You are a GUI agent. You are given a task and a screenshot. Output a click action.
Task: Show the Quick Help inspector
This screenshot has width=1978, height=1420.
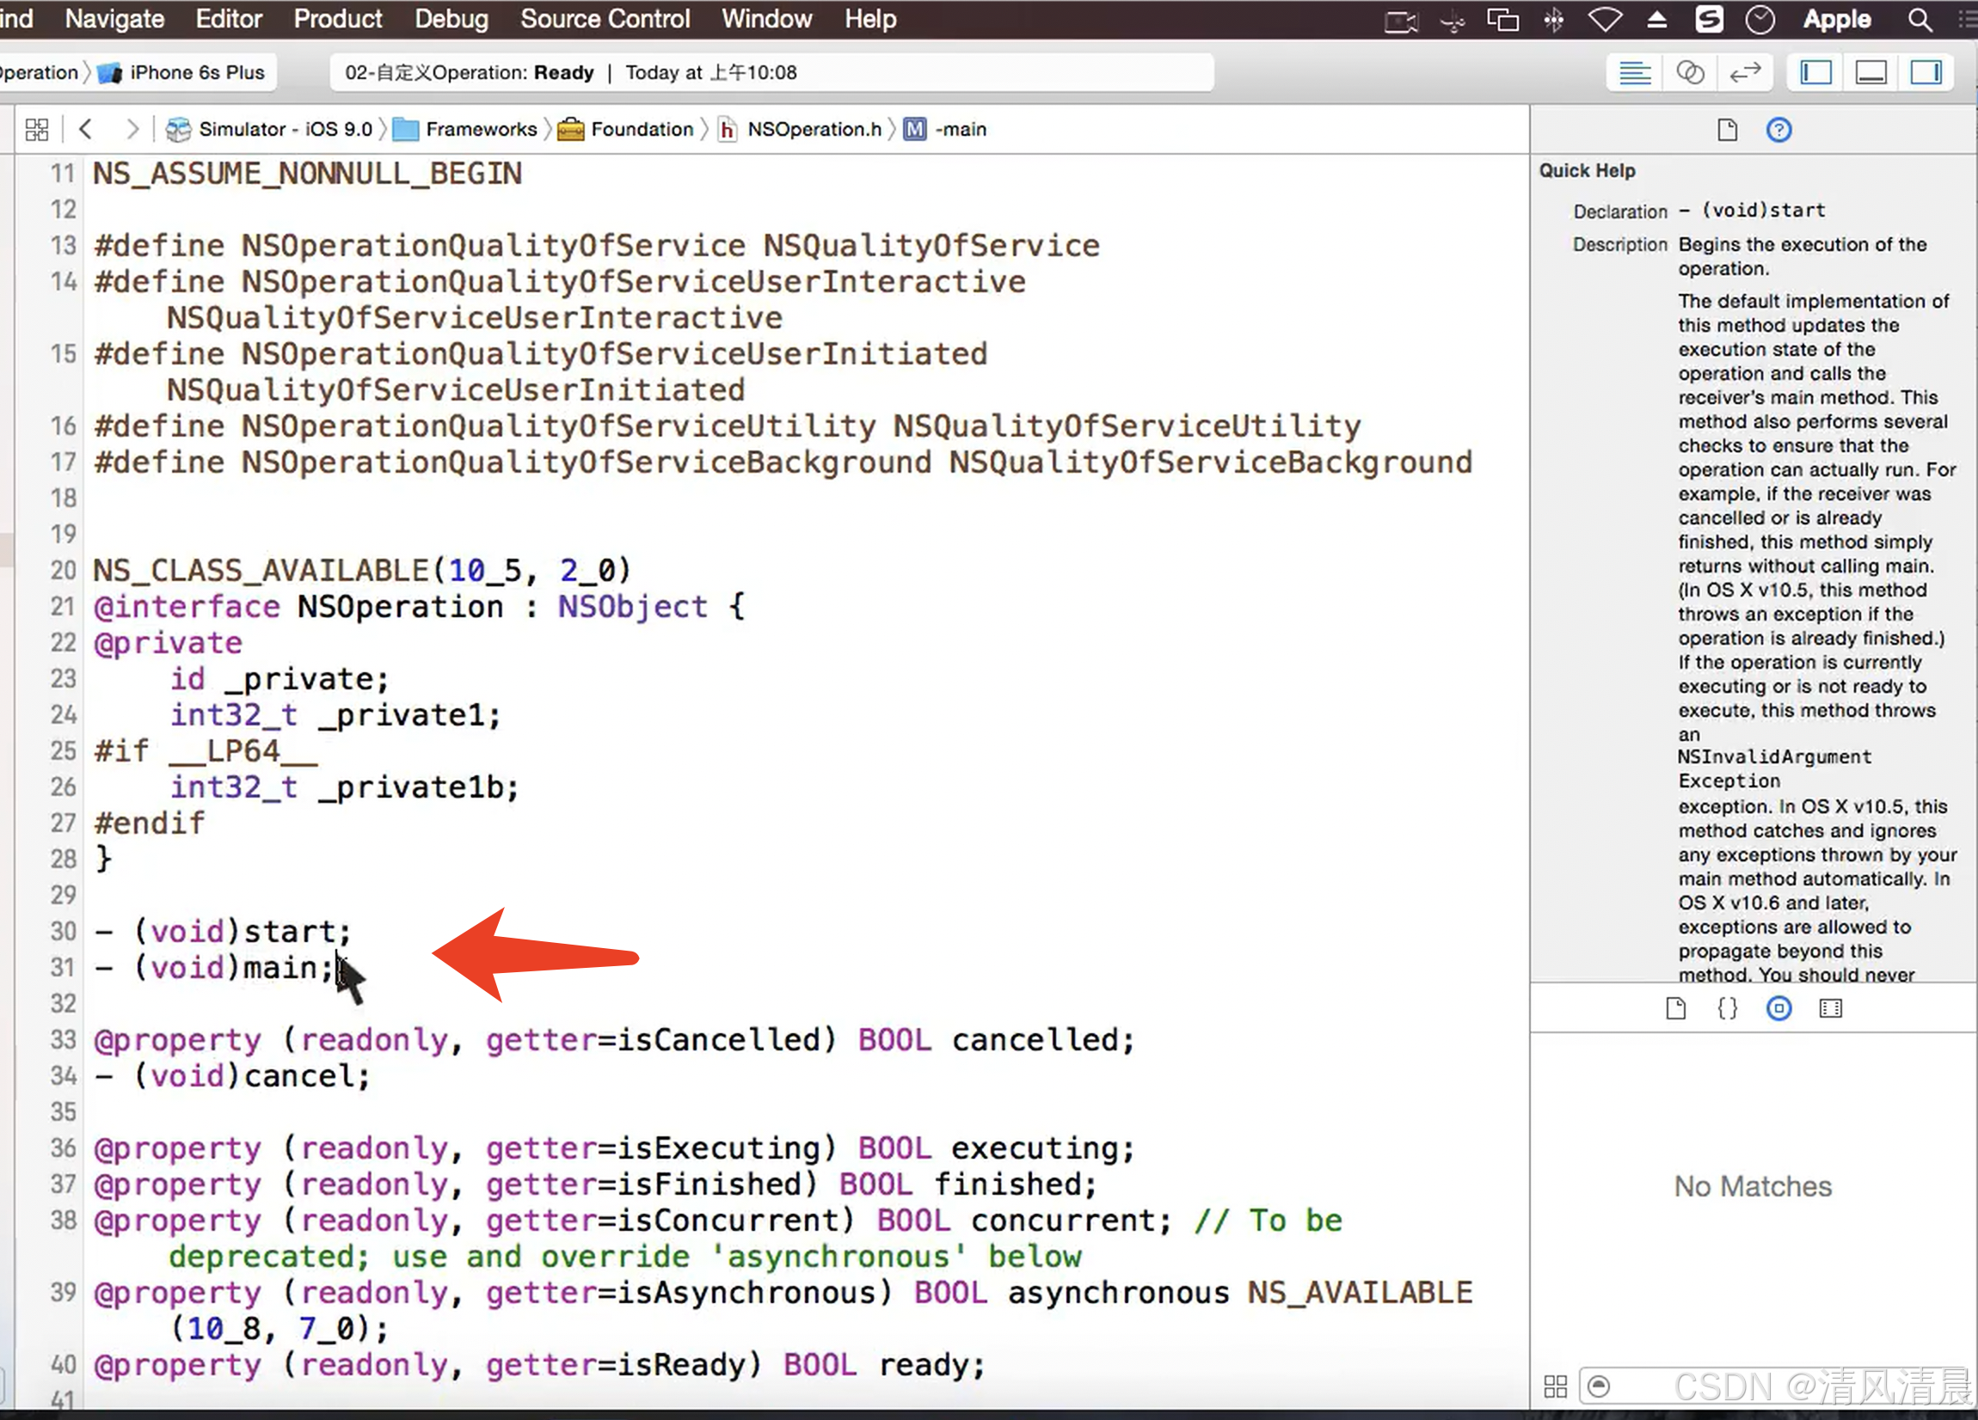pos(1778,130)
